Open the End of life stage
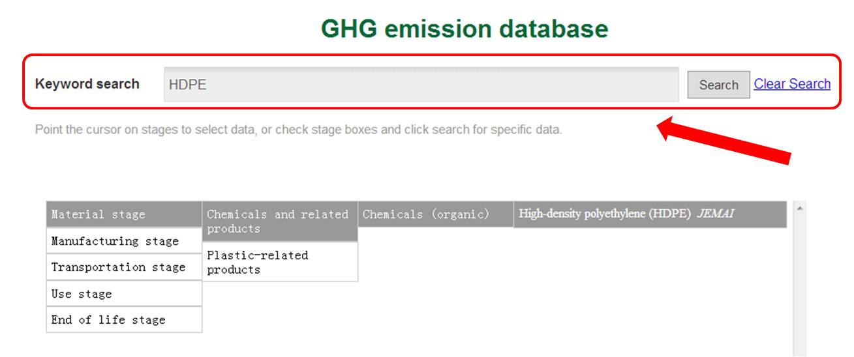854x357 pixels. pos(124,320)
